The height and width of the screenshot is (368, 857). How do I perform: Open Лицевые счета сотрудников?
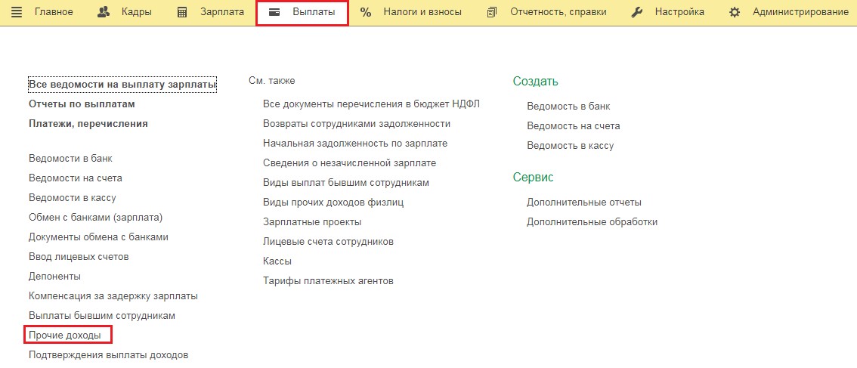point(328,242)
